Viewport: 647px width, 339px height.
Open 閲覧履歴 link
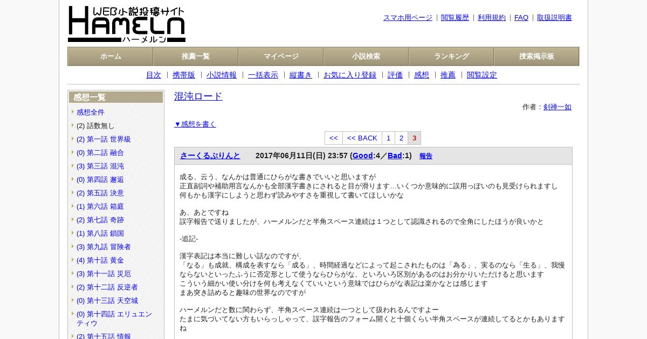click(455, 18)
